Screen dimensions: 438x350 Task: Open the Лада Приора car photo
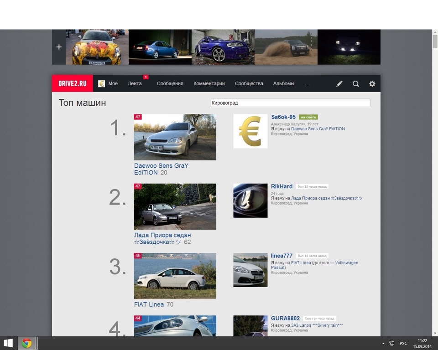[175, 206]
